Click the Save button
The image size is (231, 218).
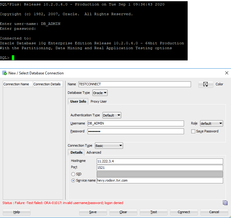93,212
